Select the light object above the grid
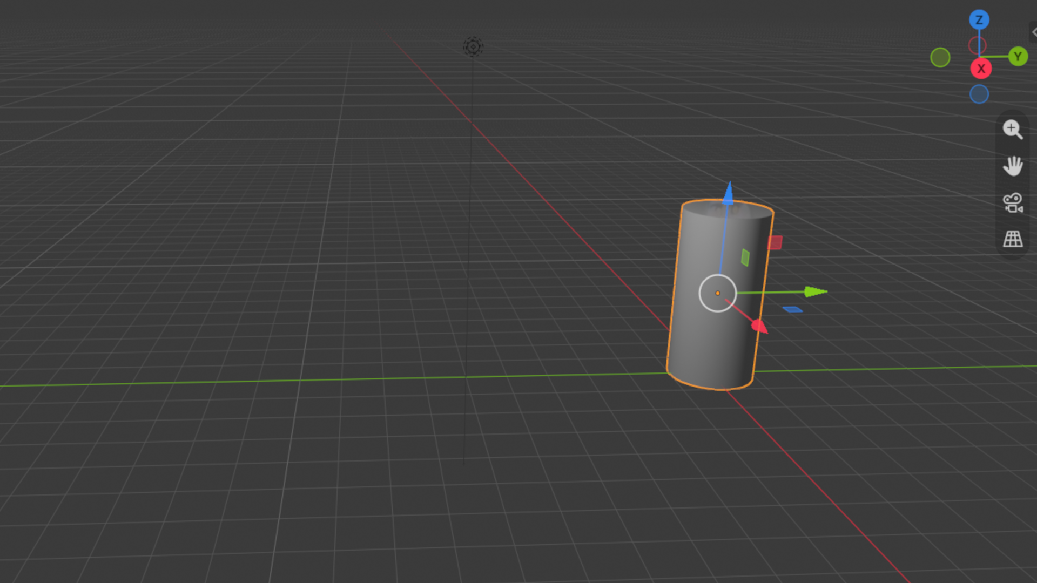The width and height of the screenshot is (1037, 583). tap(473, 47)
